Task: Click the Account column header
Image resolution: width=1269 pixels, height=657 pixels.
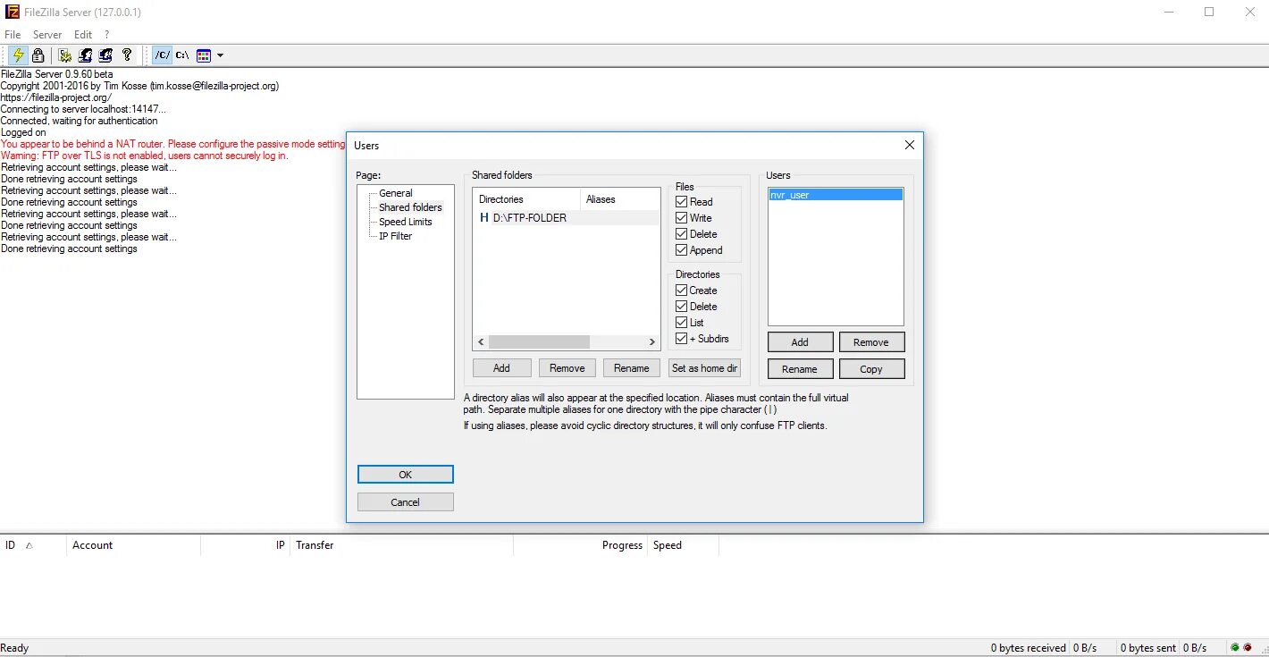Action: click(x=133, y=545)
